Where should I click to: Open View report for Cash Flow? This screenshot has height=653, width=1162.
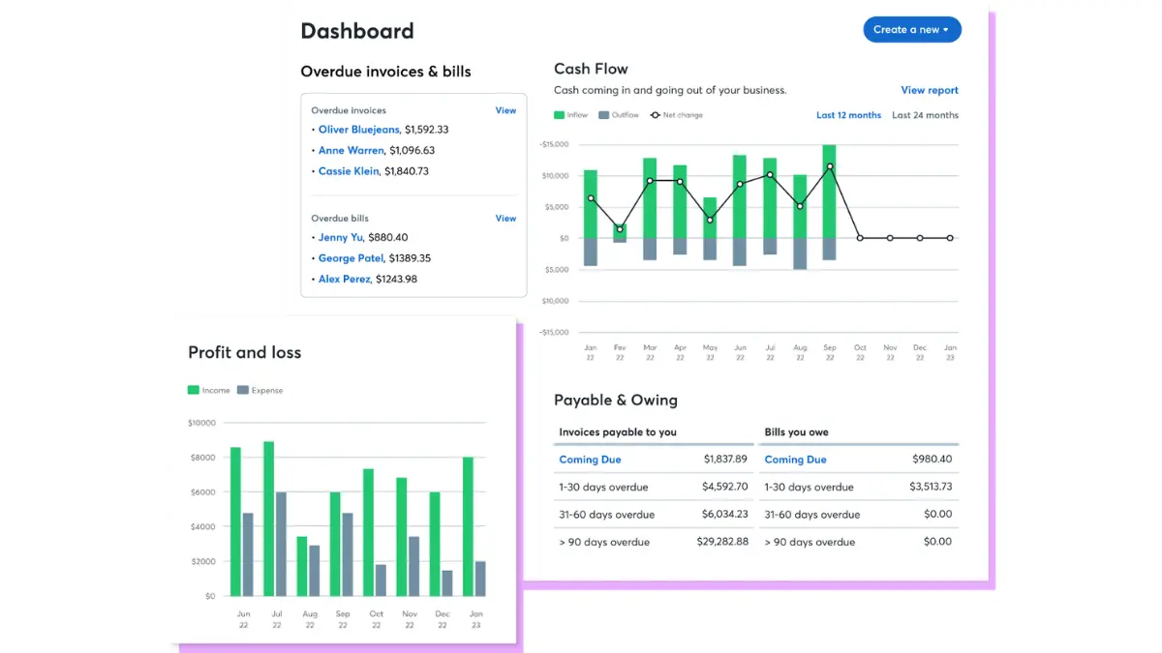(929, 90)
